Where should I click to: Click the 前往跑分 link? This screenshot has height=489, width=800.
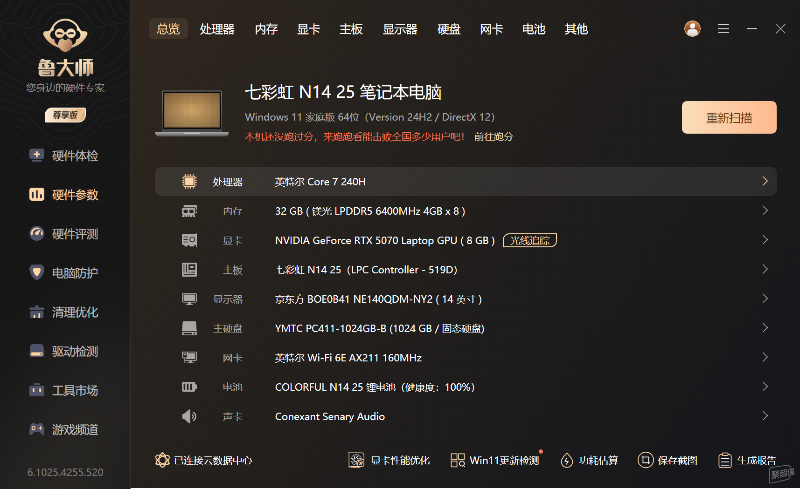(494, 136)
